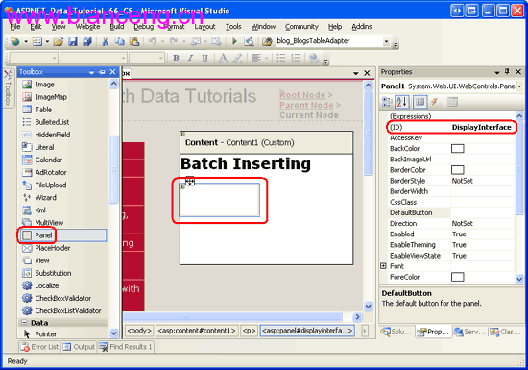Screen dimensions: 528x370
Task: Click the Cut toolbar icon
Action: [105, 41]
